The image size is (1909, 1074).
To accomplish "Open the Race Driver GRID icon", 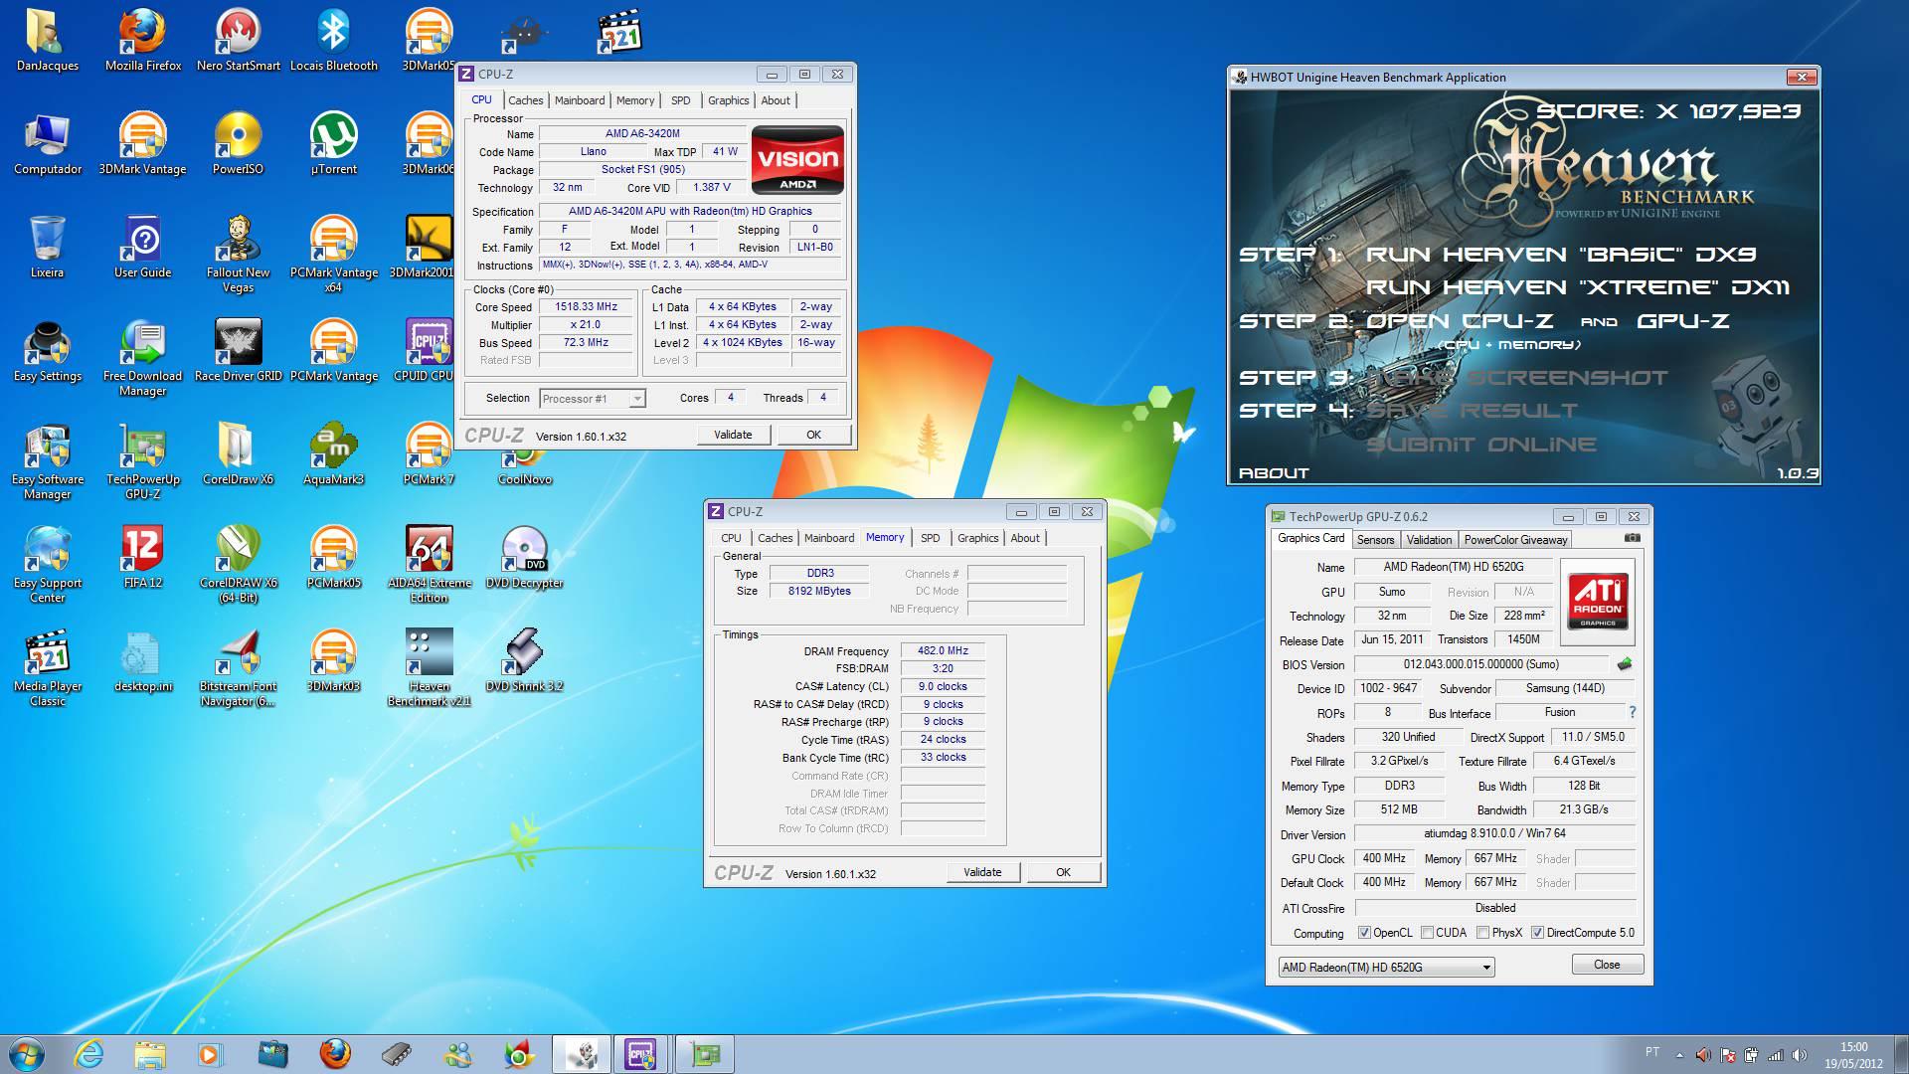I will point(239,350).
